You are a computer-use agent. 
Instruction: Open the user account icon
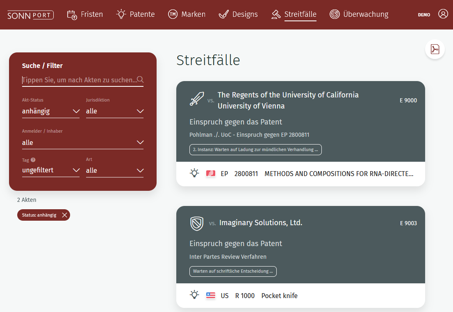click(x=443, y=14)
